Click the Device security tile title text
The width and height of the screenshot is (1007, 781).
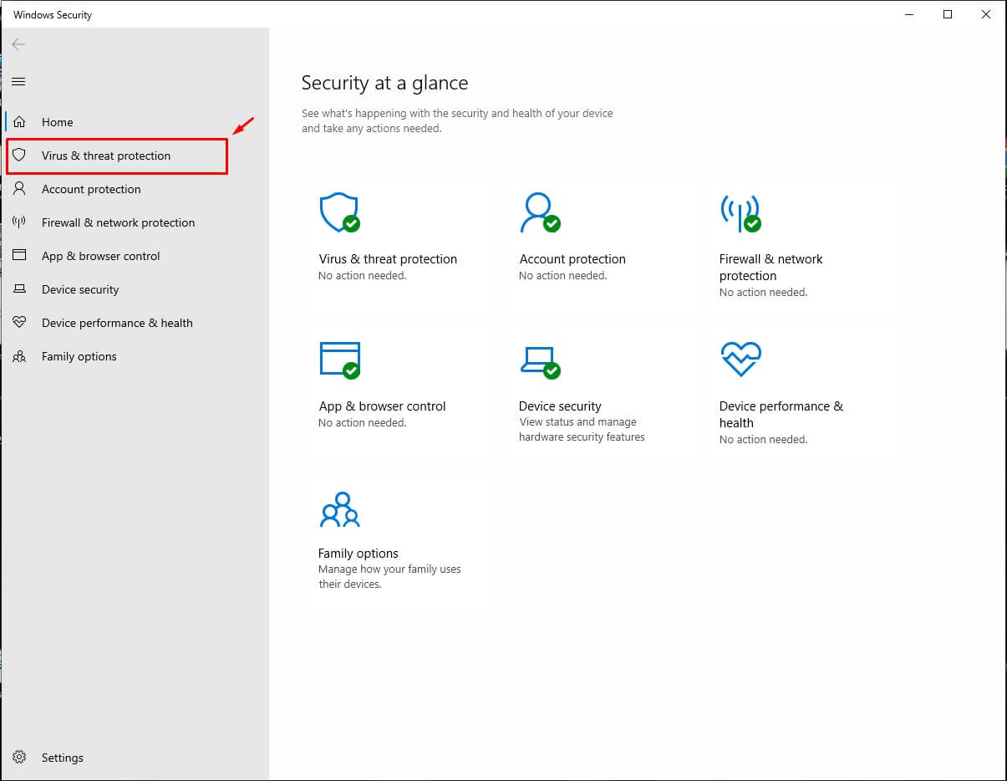click(x=560, y=406)
